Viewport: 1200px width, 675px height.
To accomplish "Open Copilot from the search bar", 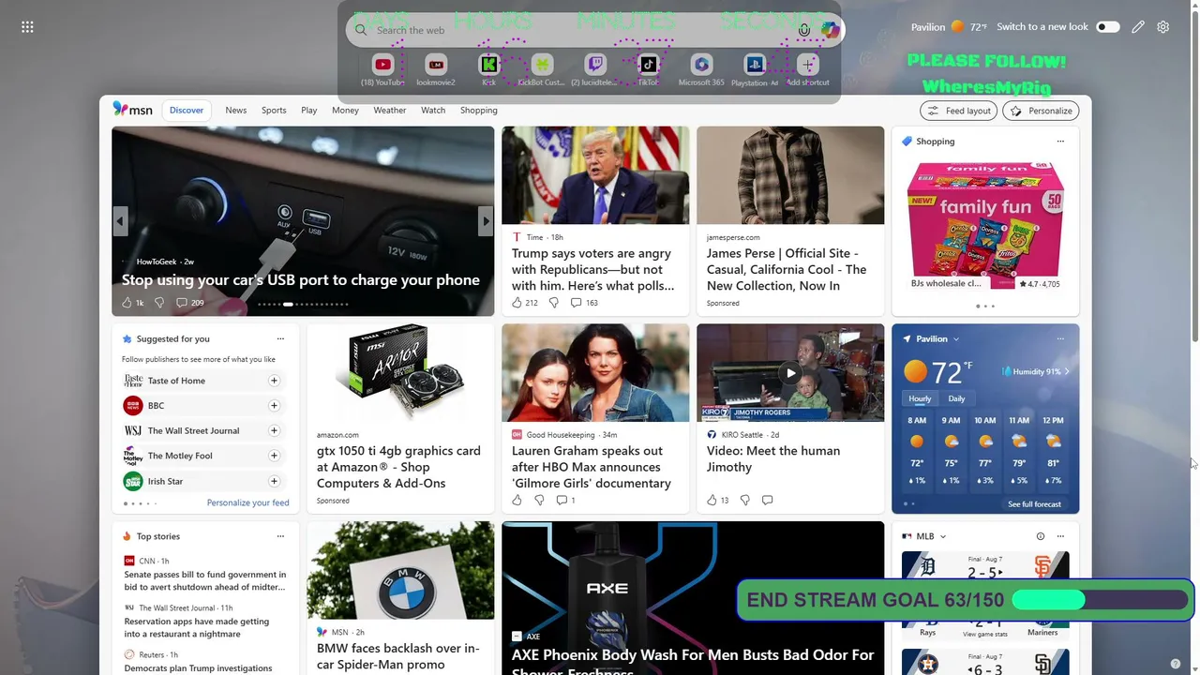I will tap(829, 30).
